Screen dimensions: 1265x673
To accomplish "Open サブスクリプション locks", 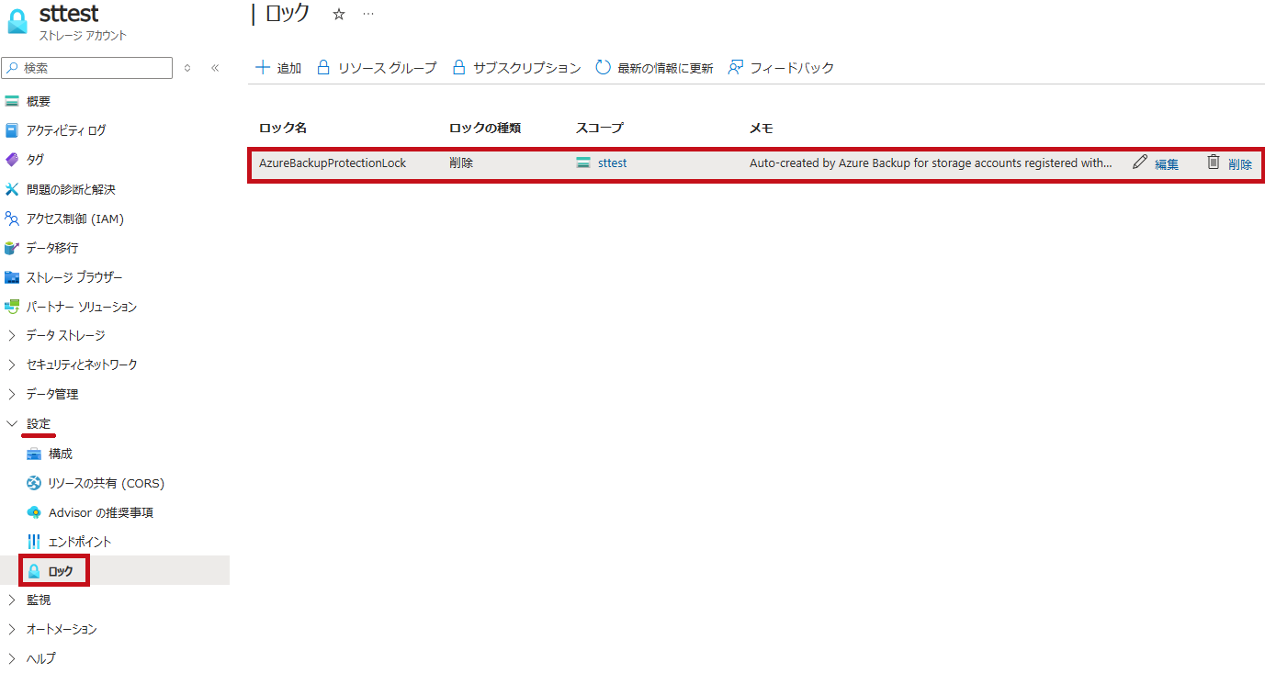I will tap(517, 68).
